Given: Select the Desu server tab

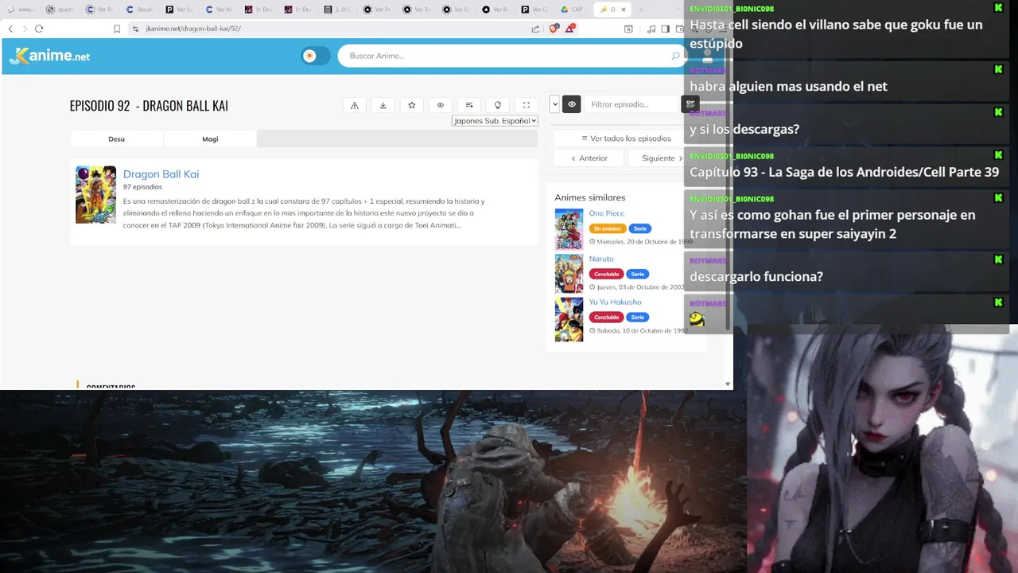Looking at the screenshot, I should (117, 138).
